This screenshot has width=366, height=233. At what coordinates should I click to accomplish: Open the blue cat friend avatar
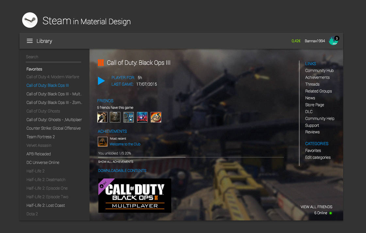tap(129, 117)
